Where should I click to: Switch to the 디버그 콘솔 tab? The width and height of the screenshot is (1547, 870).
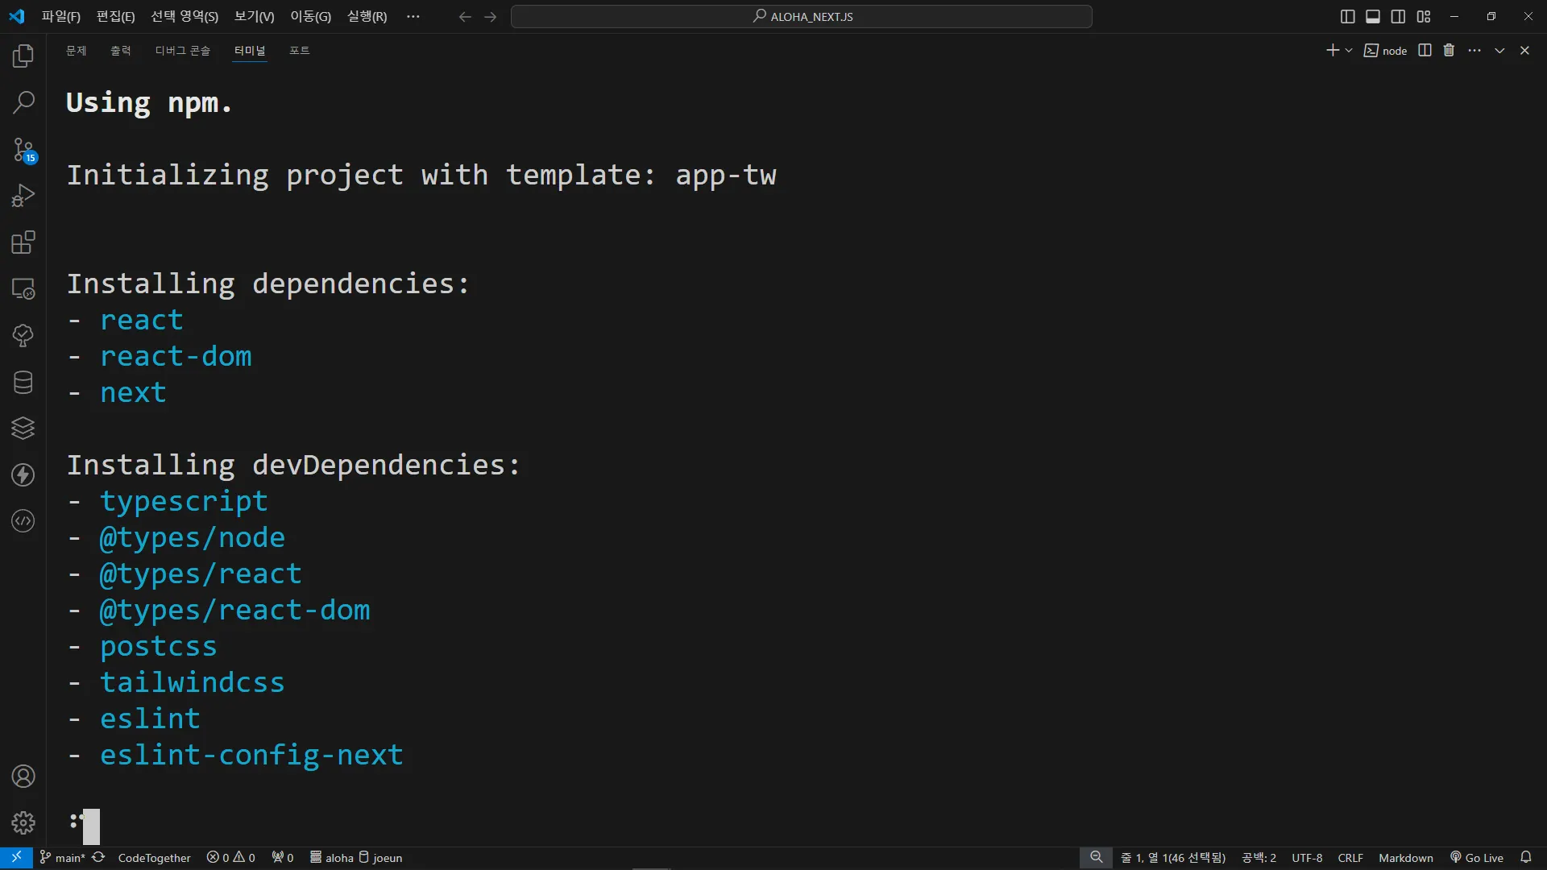point(182,50)
